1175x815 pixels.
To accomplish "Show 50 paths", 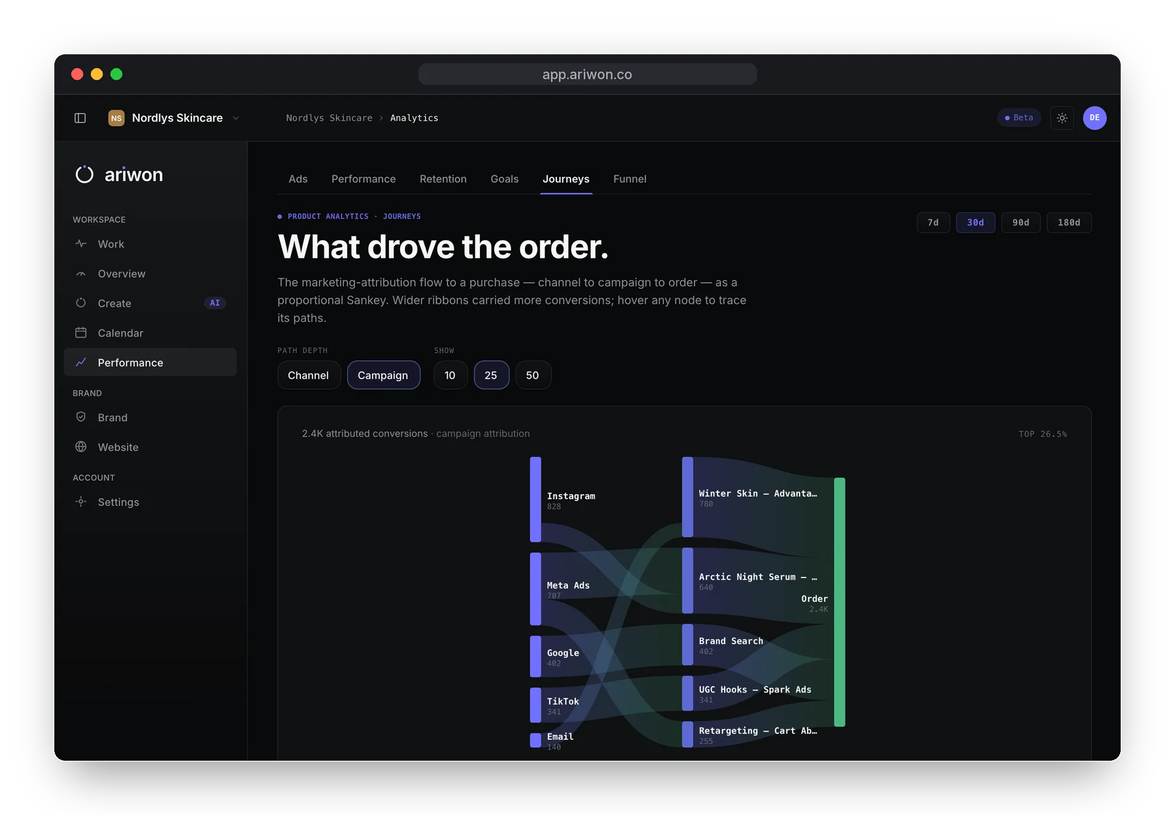I will tap(533, 375).
